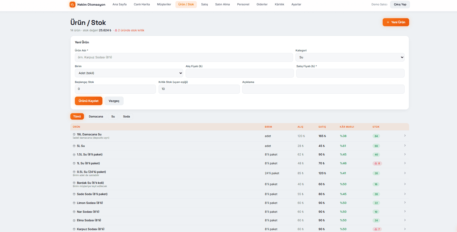The height and width of the screenshot is (232, 457).
Task: Open Müşteriler page
Action: pos(164,5)
